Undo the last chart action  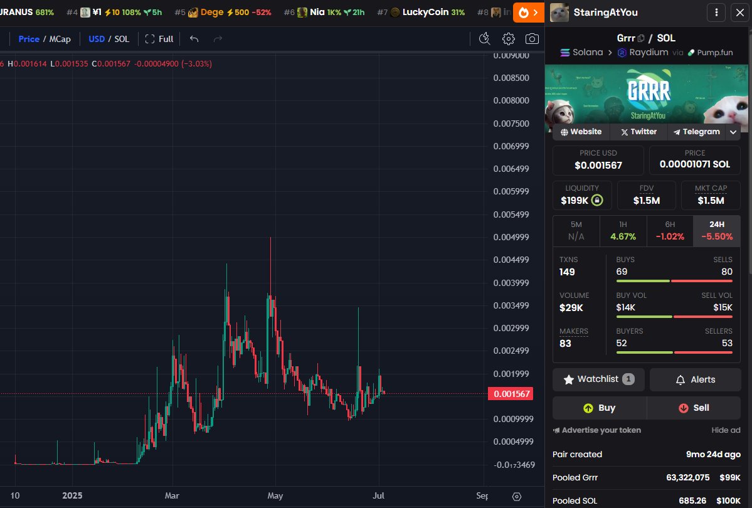coord(194,39)
